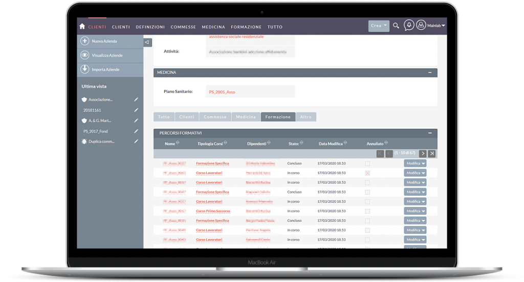Open the Commesse menu in navbar
The height and width of the screenshot is (282, 524).
click(183, 27)
